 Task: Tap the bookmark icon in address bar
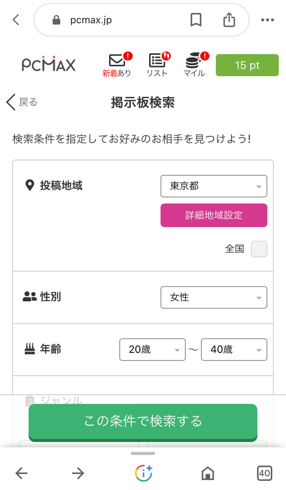[x=196, y=20]
